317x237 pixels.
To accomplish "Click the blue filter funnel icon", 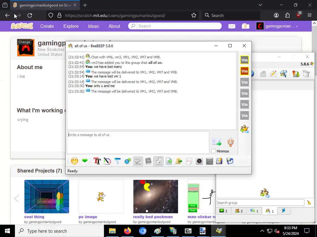I will pos(117,161).
